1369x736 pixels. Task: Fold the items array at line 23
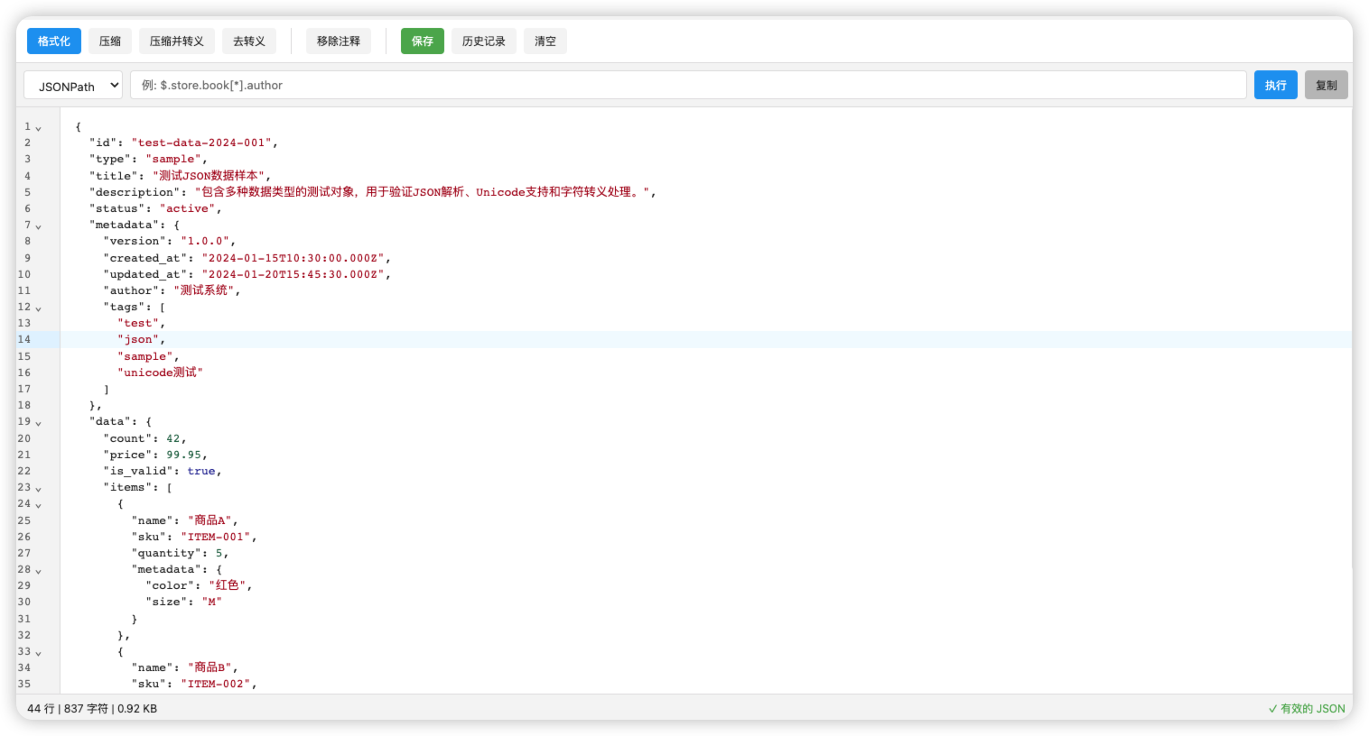point(38,489)
